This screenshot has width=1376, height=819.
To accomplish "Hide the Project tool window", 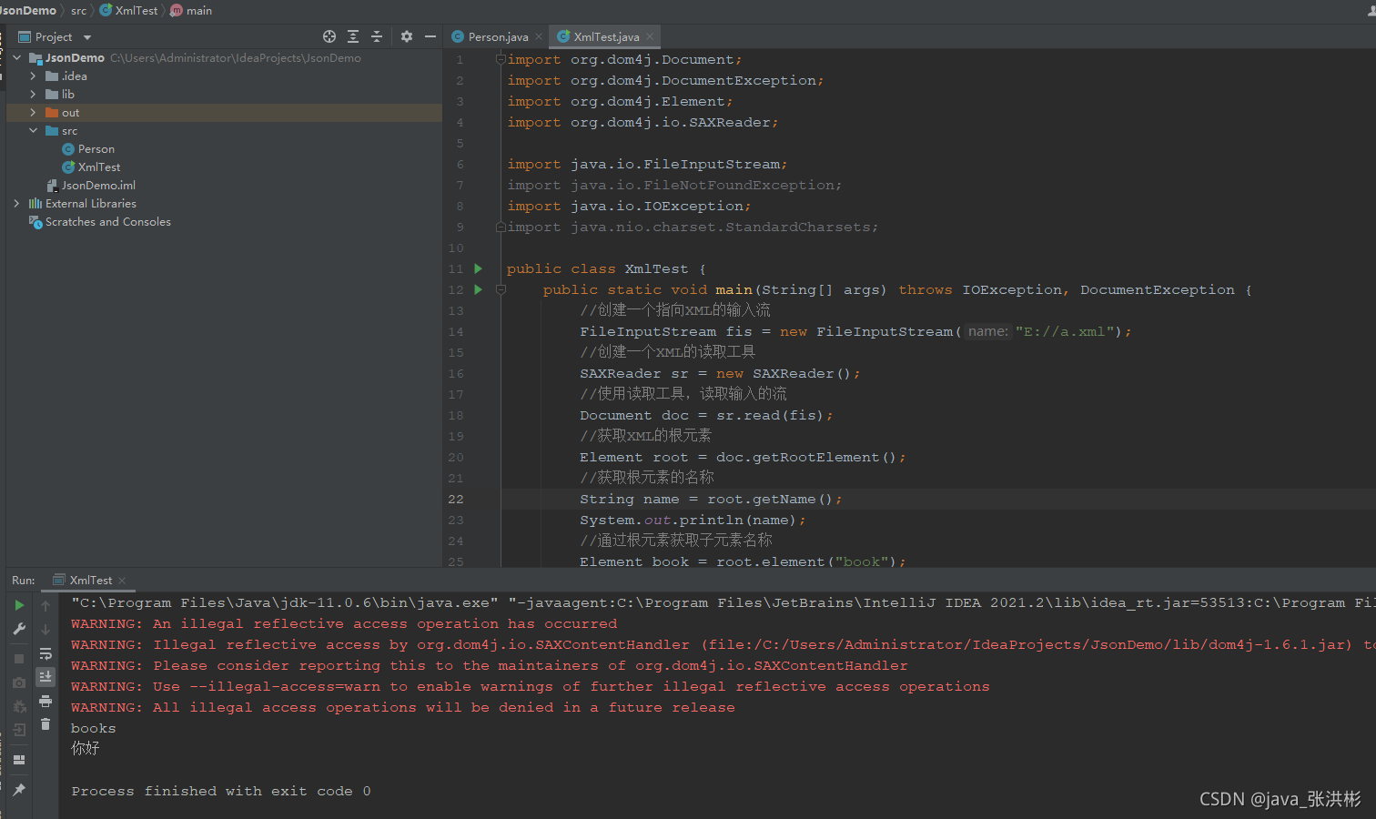I will (430, 36).
